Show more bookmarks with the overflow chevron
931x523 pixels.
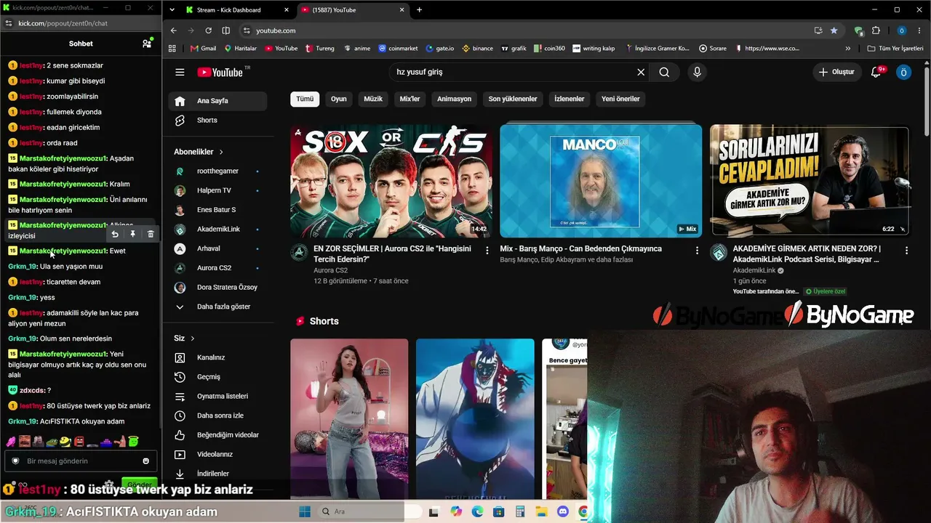[x=848, y=49]
